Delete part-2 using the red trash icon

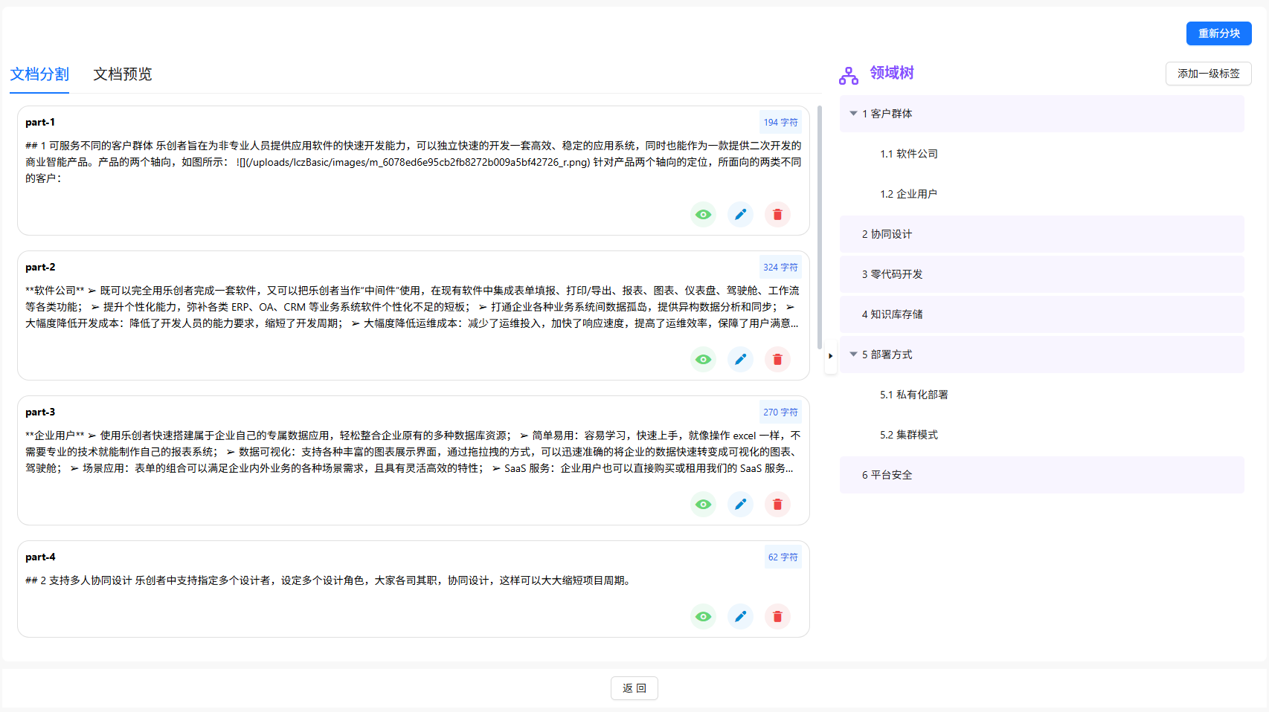(777, 360)
